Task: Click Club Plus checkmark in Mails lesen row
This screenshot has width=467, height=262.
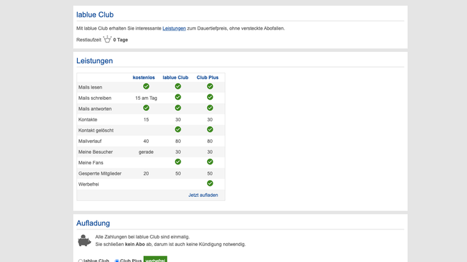Action: pos(210,86)
